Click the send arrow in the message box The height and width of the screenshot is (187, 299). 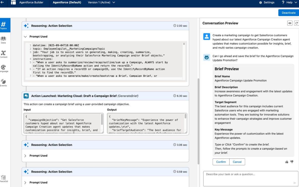pos(295,183)
